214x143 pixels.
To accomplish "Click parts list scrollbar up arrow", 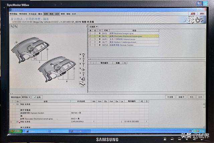I will [x=204, y=104].
